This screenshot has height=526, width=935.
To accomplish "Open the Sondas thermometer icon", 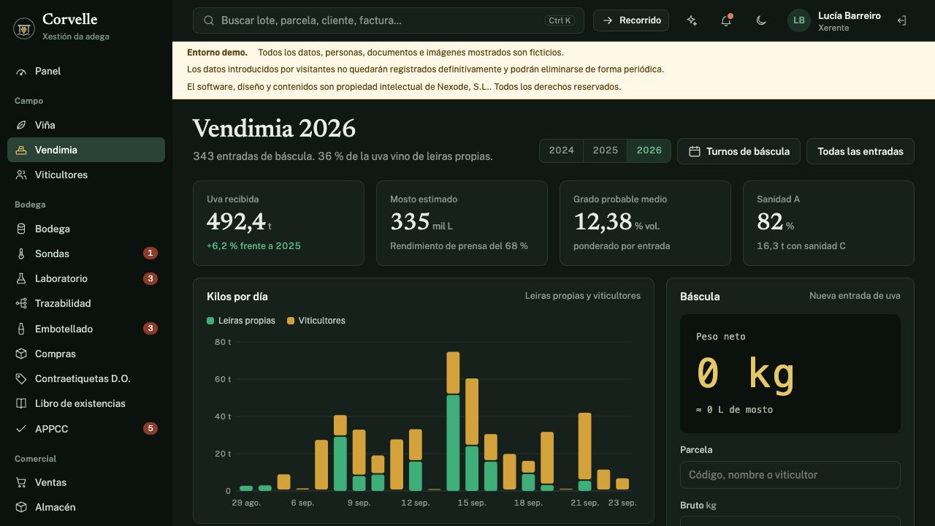I will click(21, 254).
